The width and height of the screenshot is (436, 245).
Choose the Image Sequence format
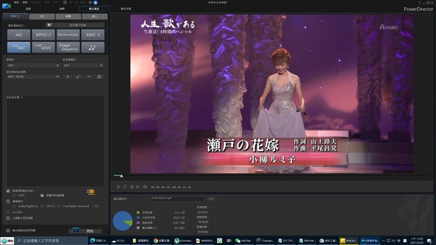(68, 47)
